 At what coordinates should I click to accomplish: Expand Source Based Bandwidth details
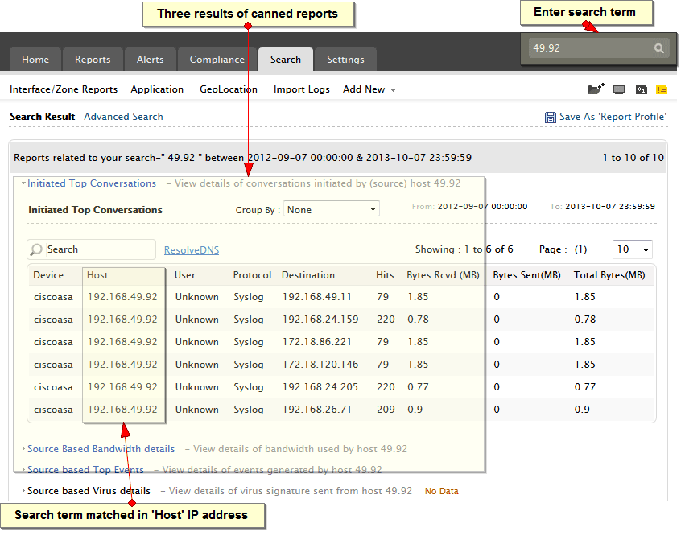click(101, 449)
